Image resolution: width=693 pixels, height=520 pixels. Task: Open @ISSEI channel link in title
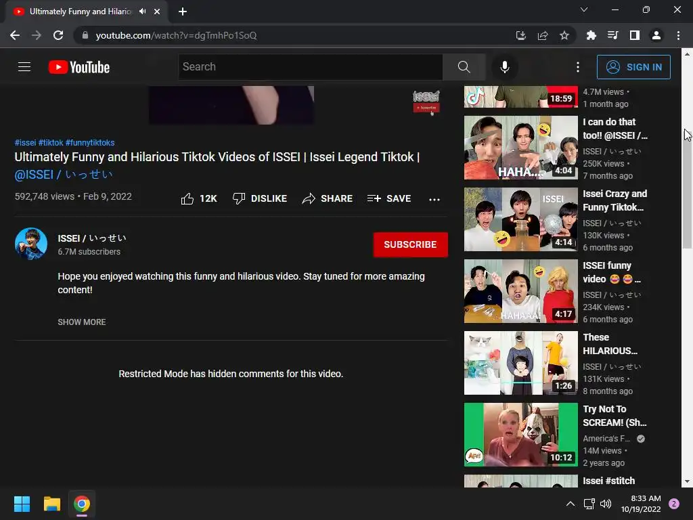[x=64, y=175]
